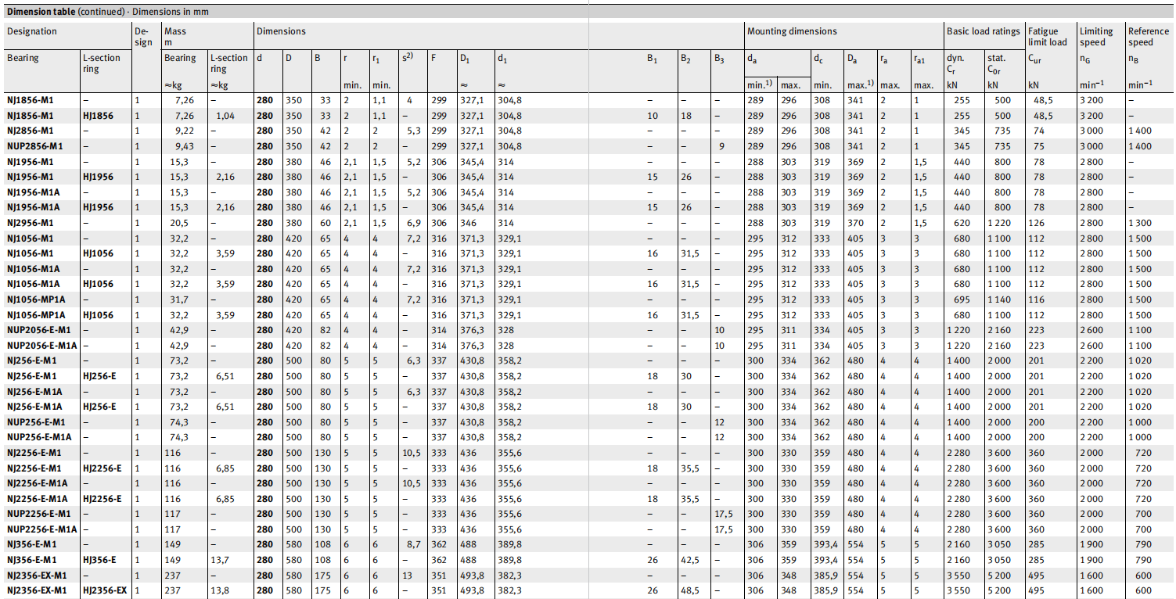Image resolution: width=1176 pixels, height=599 pixels.
Task: Click the 31,7 bearing mass value
Action: (x=174, y=299)
